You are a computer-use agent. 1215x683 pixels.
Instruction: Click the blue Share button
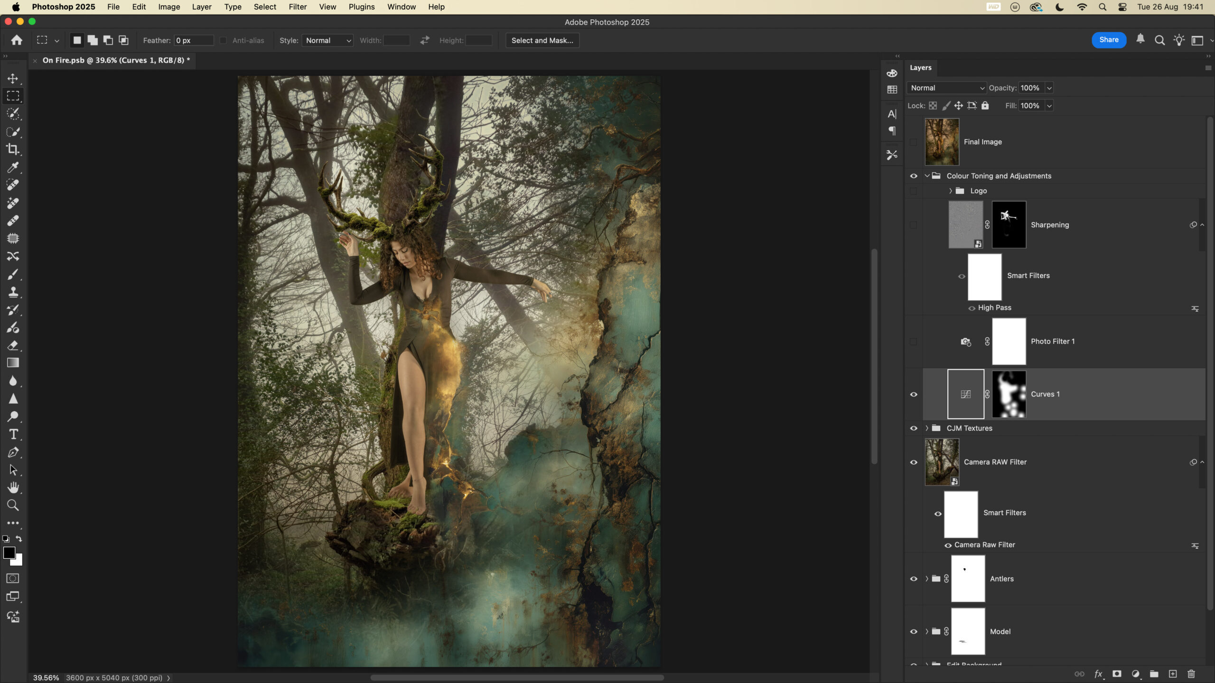[x=1109, y=40]
